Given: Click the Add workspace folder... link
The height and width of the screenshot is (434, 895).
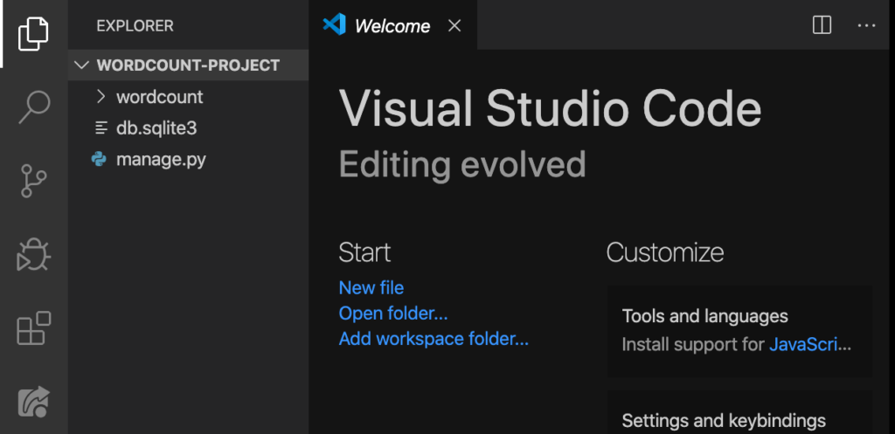Looking at the screenshot, I should click(x=434, y=339).
